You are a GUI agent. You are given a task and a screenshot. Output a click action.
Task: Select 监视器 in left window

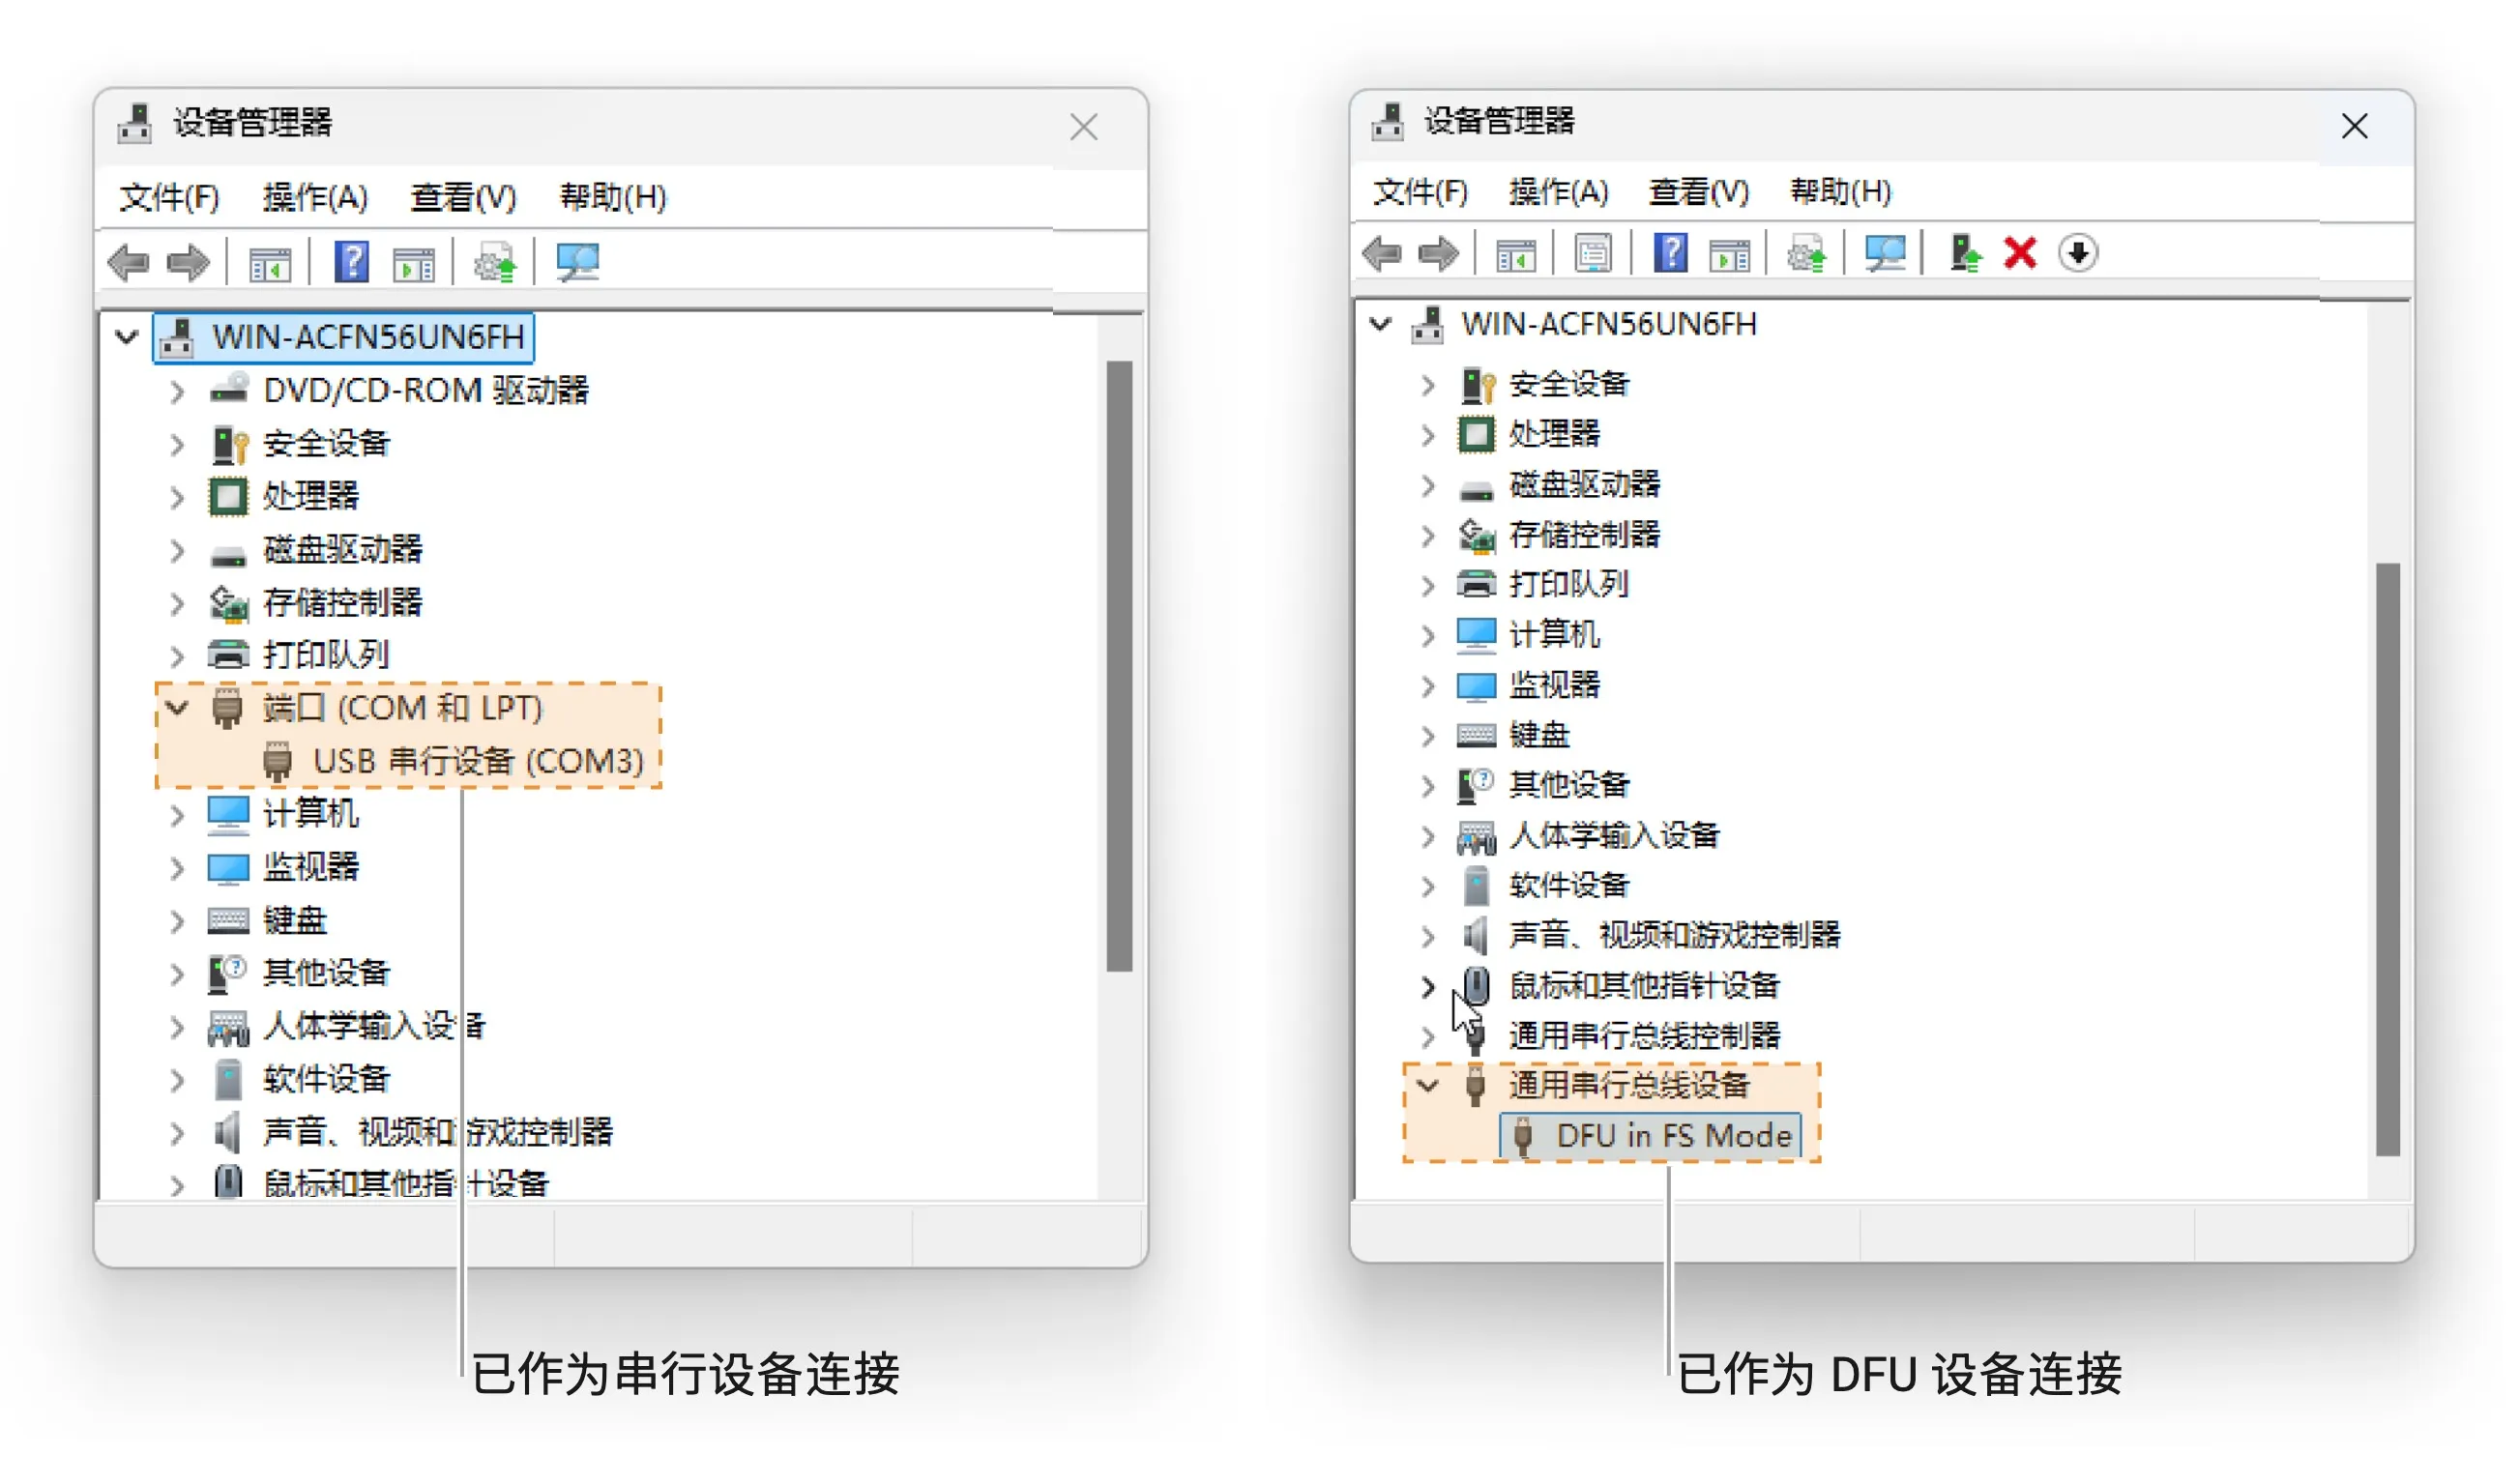tap(310, 868)
